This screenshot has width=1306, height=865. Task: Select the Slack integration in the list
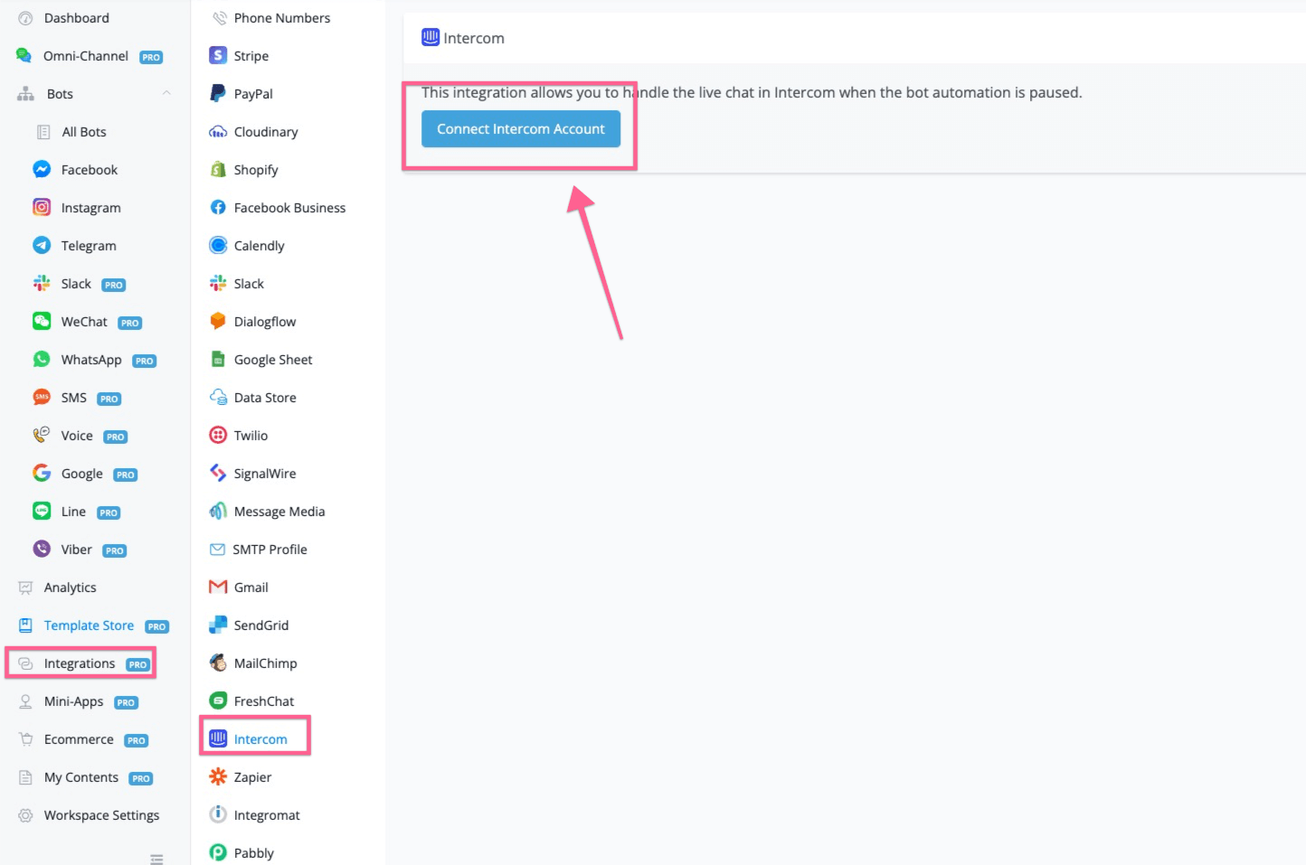pos(249,284)
